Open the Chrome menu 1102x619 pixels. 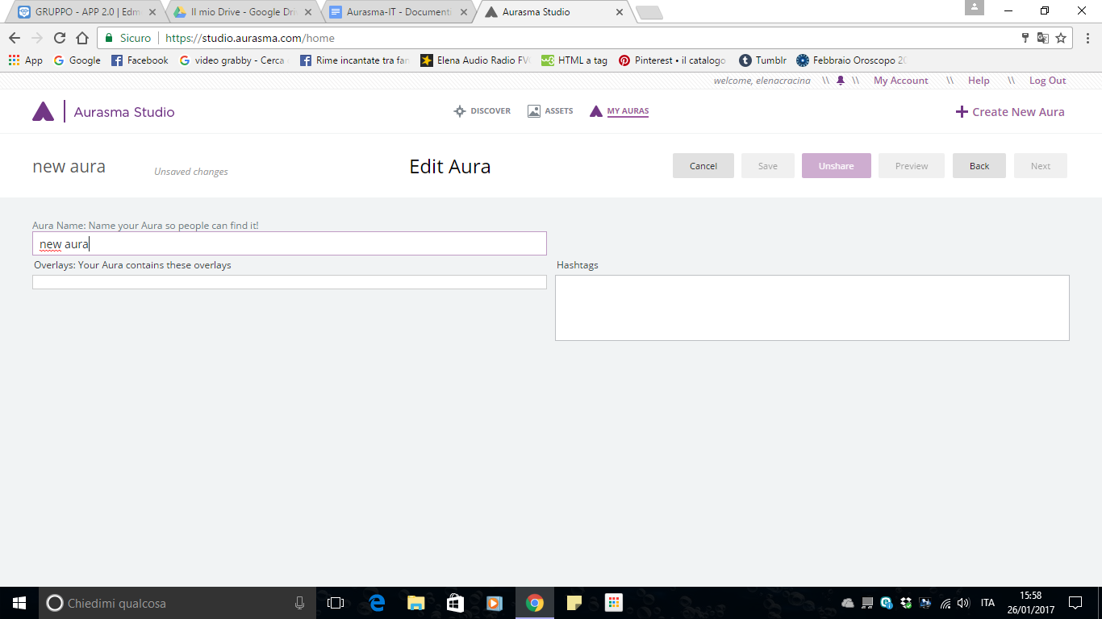point(1087,38)
